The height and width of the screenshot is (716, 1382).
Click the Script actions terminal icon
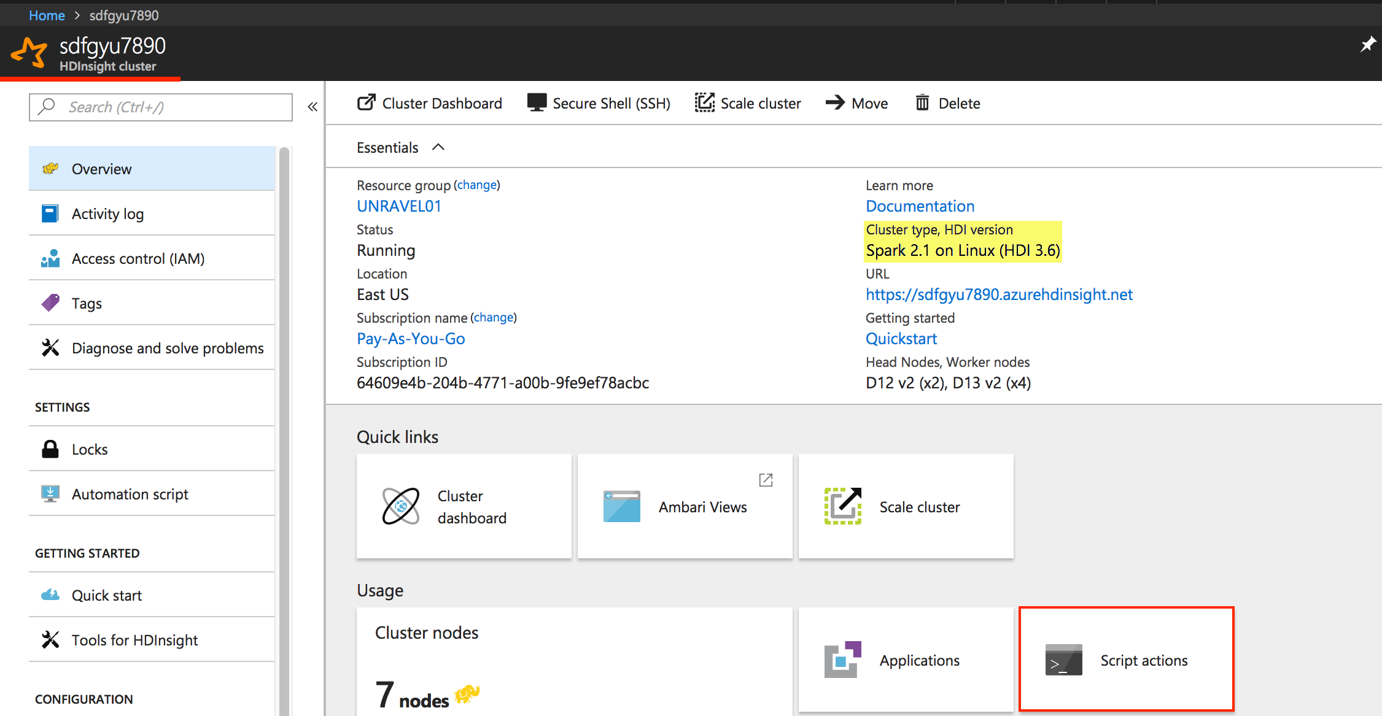pos(1064,660)
